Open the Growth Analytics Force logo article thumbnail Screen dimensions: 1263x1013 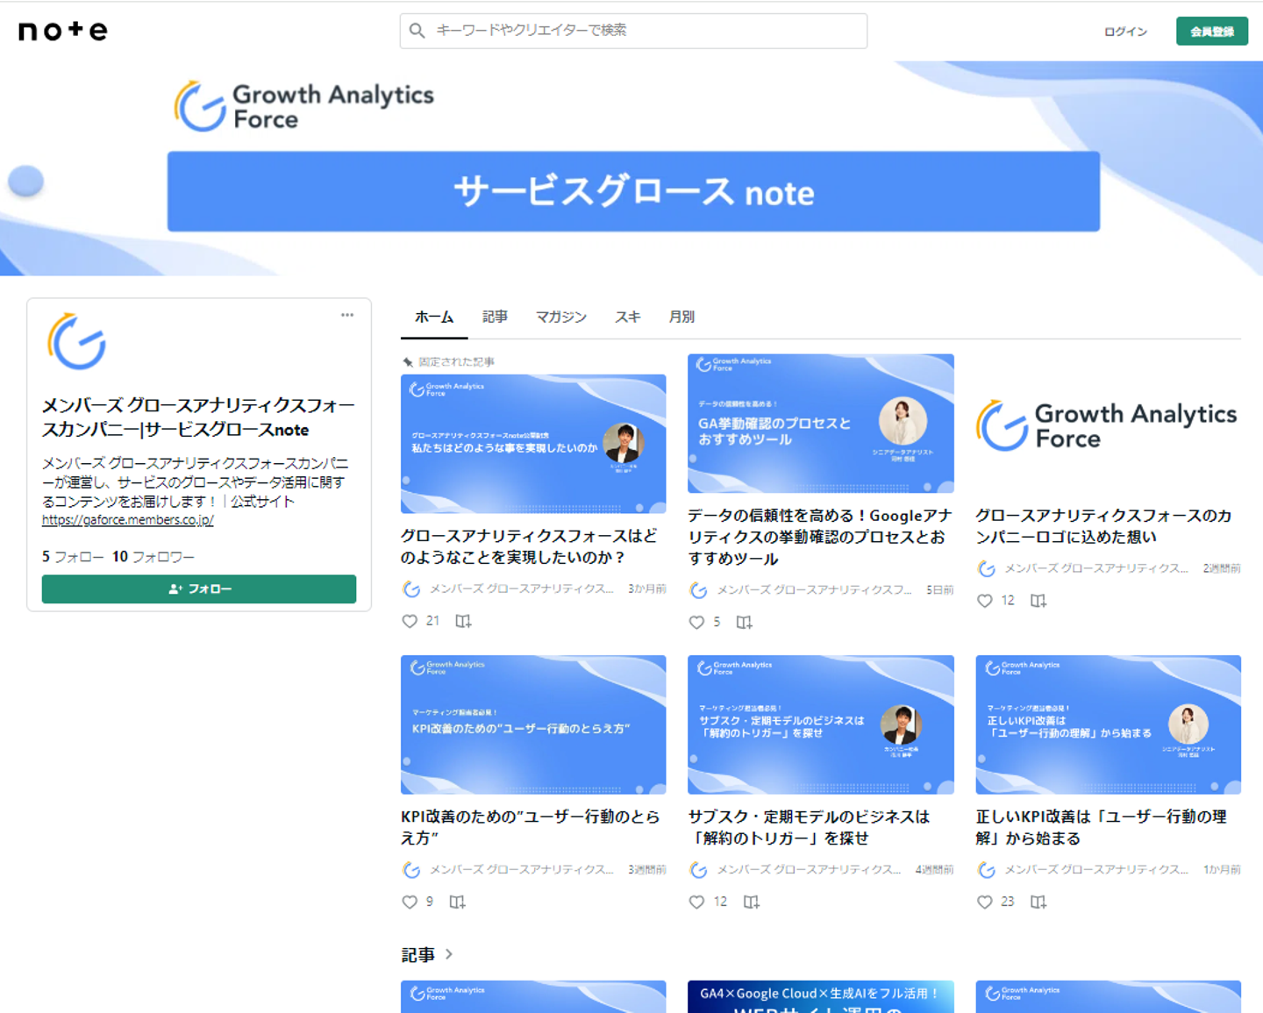coord(1109,424)
